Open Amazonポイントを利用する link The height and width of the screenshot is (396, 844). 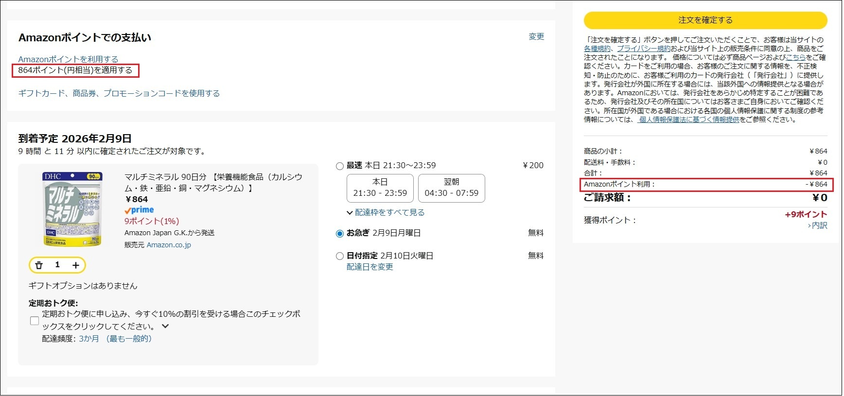pos(68,59)
